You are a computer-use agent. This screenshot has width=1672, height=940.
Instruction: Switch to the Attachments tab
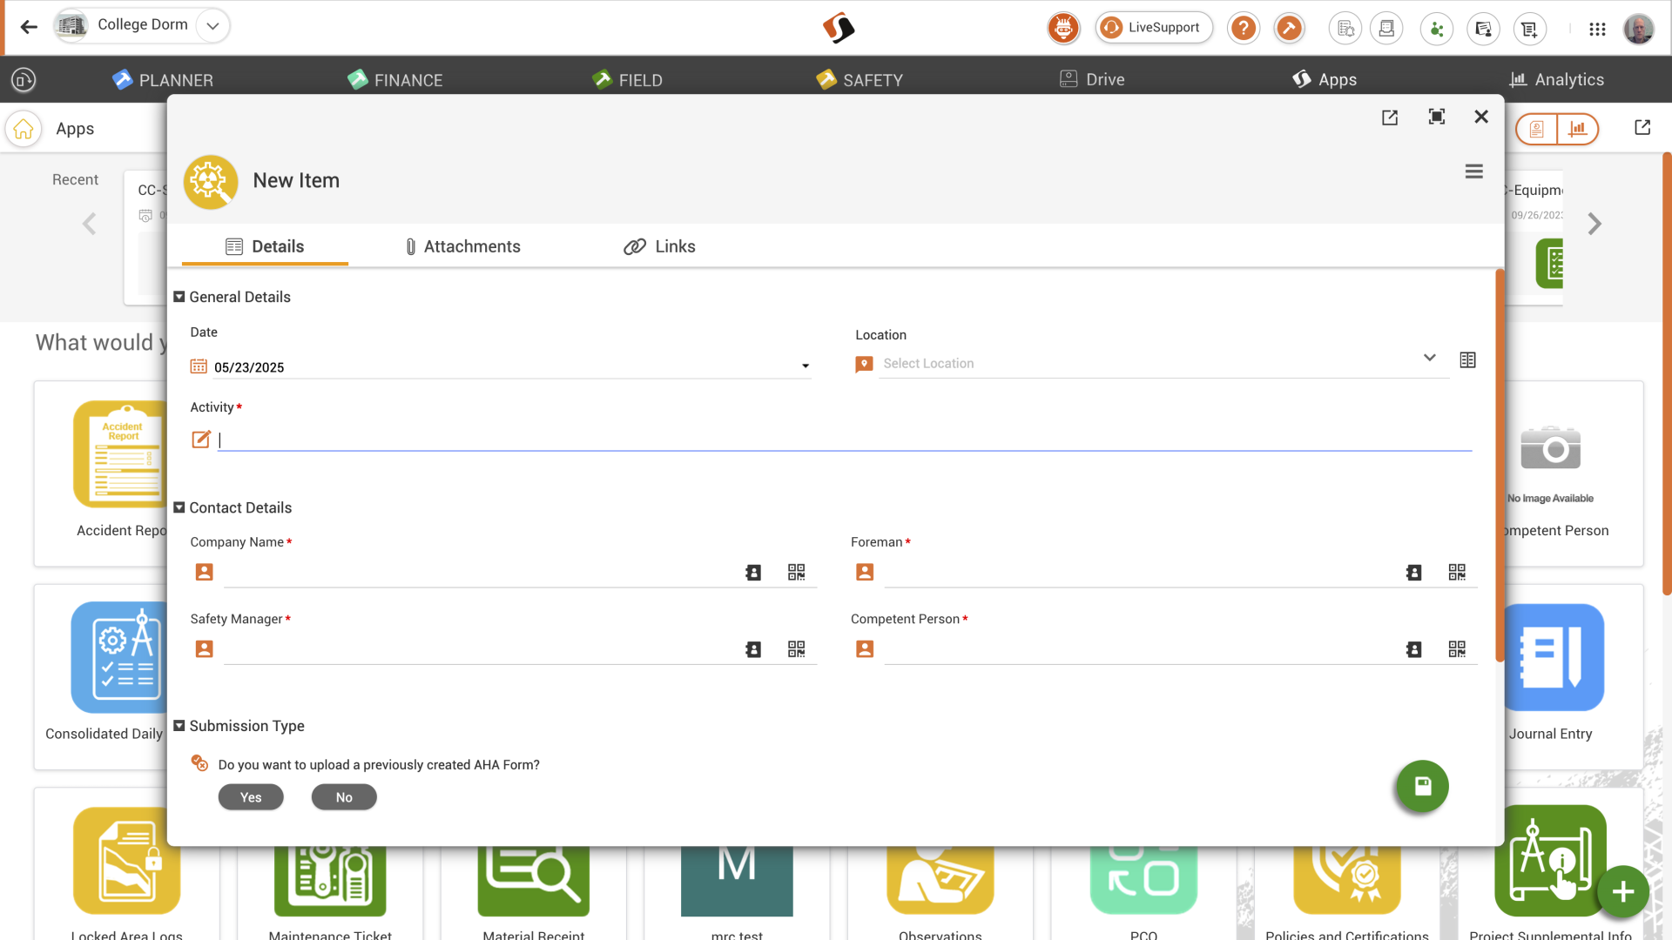462,246
